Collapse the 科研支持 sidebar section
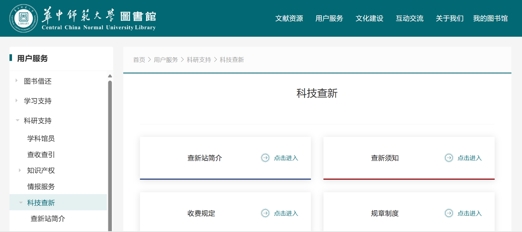 click(x=17, y=121)
